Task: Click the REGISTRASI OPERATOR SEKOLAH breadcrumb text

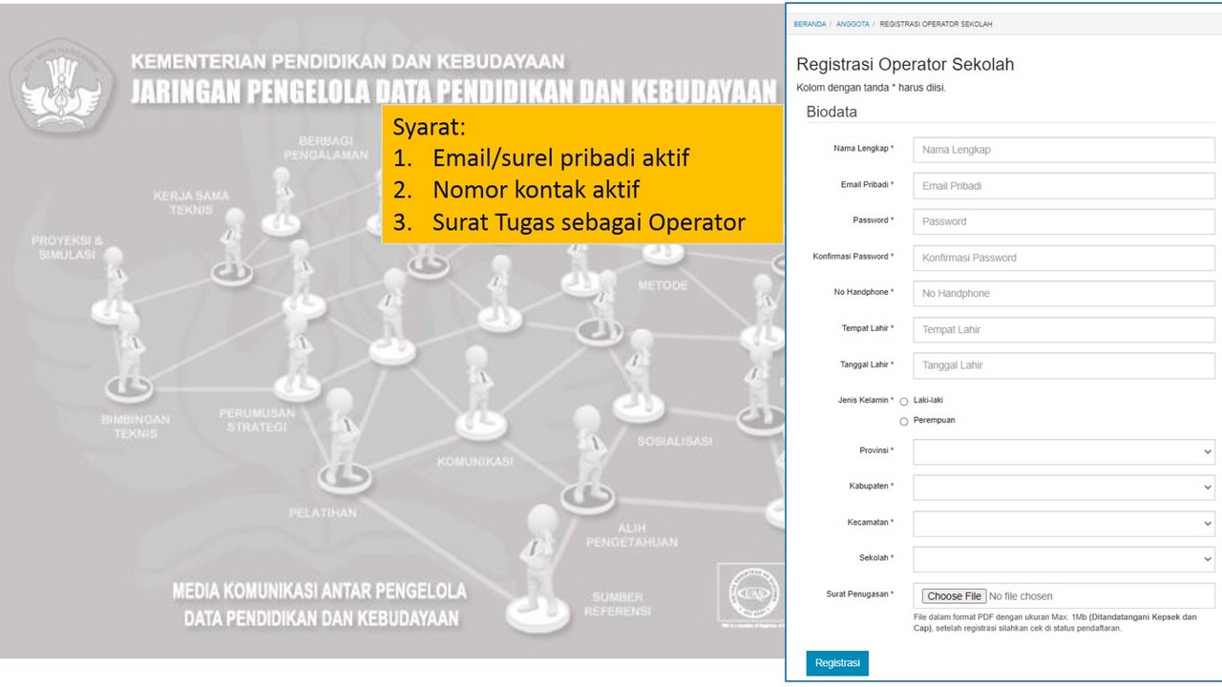Action: click(936, 24)
